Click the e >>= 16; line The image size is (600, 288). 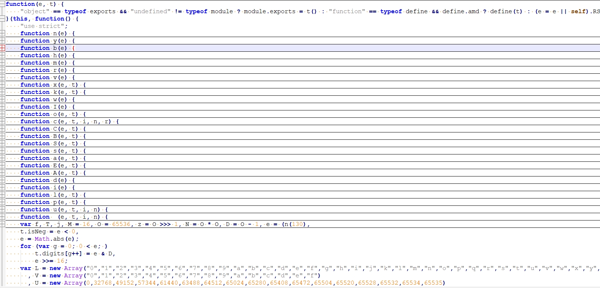pos(51,261)
